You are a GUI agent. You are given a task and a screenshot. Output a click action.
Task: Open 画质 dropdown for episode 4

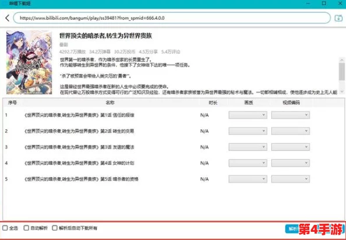click(248, 163)
